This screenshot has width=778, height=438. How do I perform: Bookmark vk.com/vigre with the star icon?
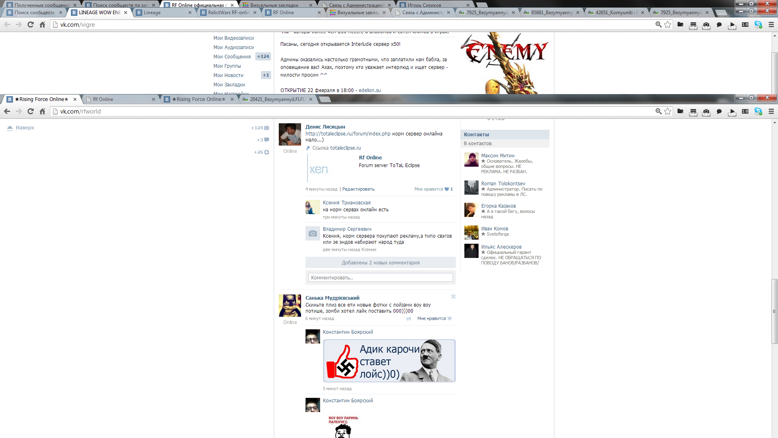(x=668, y=24)
